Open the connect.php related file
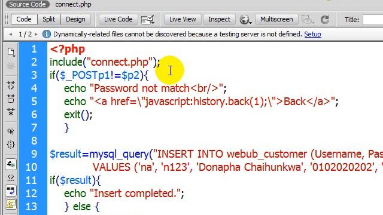The image size is (383, 215). 73,4
